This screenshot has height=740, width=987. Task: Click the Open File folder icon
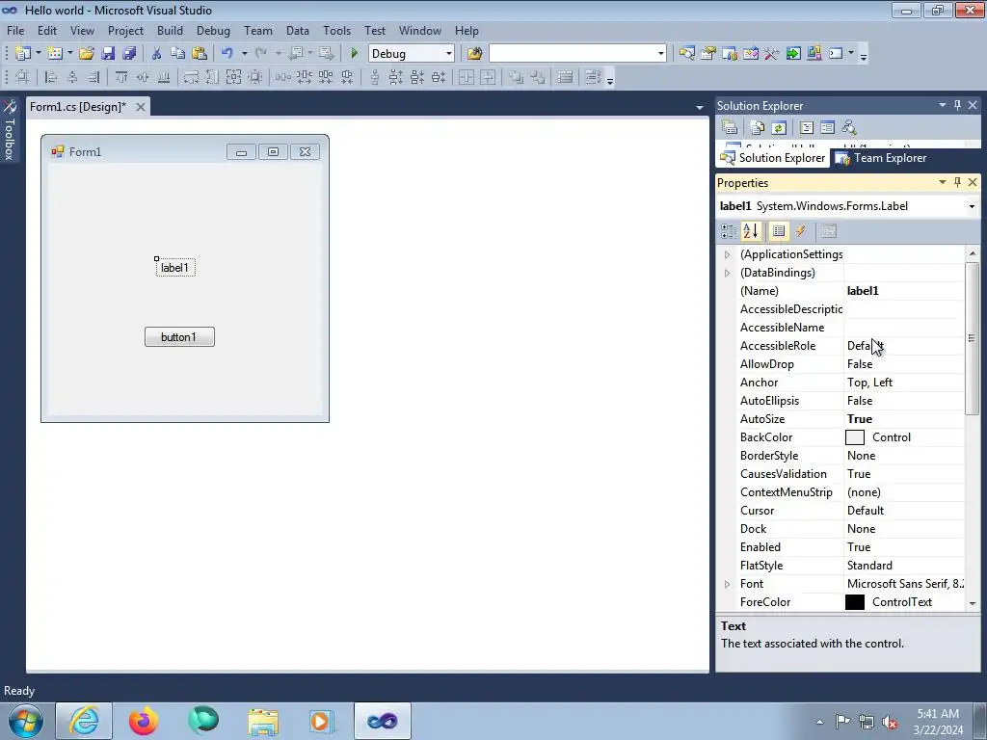(x=86, y=54)
